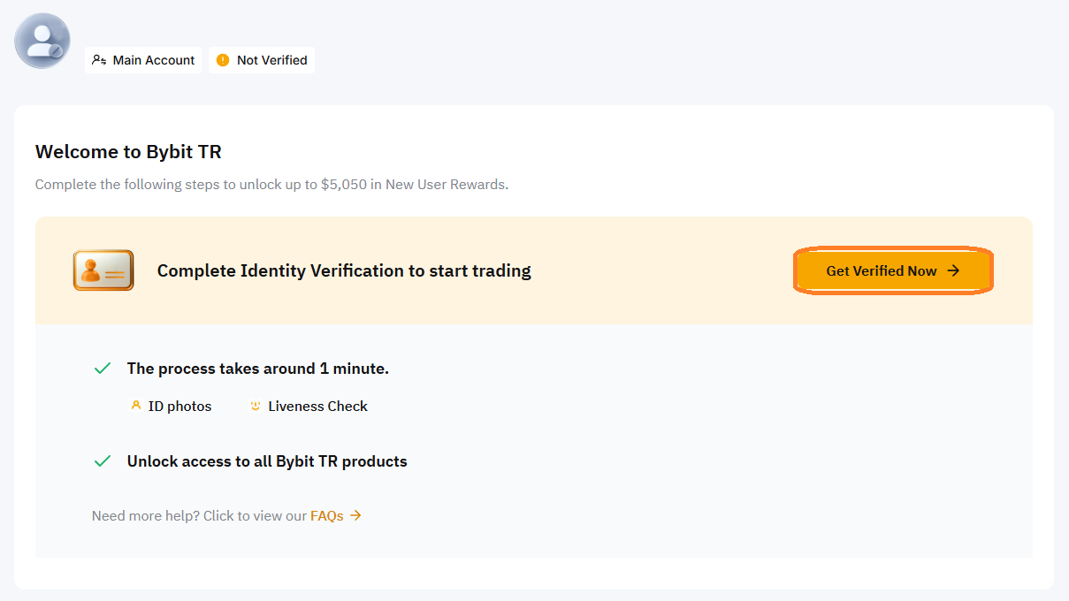Viewport: 1069px width, 601px height.
Task: Click the arrow inside Get Verified Now
Action: (953, 270)
